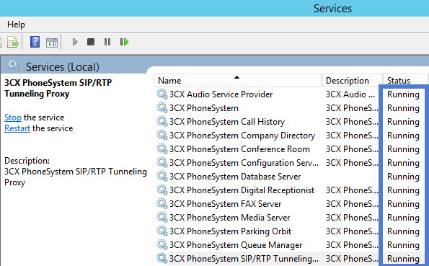Screen dimensions: 429x266
Task: Click gear icon beside SIP/RTP Tunneling service
Action: click(162, 258)
